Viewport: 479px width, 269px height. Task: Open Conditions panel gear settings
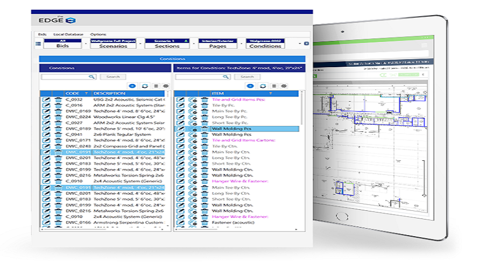(166, 86)
